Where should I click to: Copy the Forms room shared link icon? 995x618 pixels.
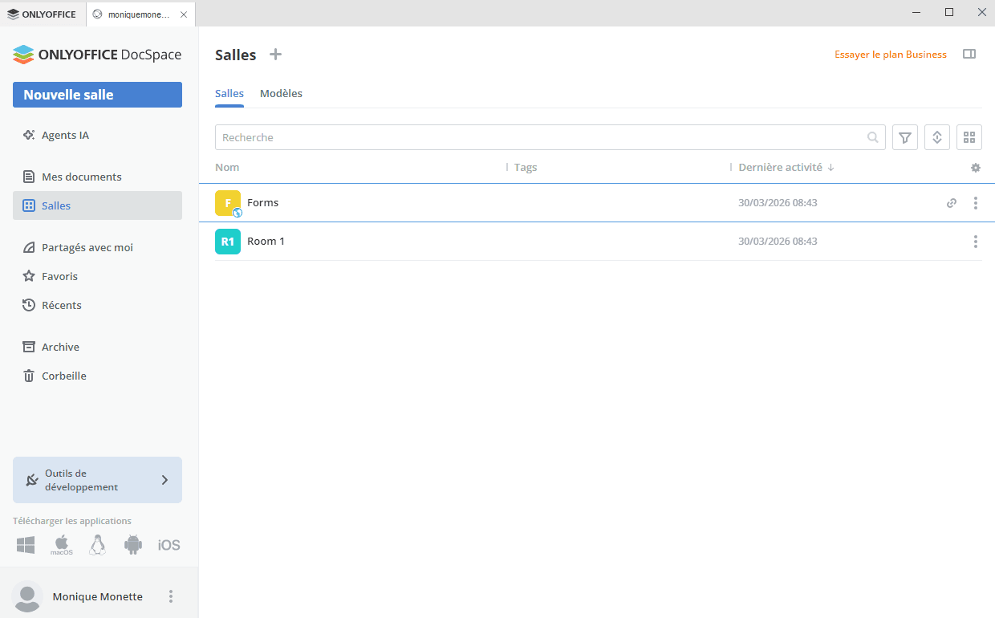(952, 203)
